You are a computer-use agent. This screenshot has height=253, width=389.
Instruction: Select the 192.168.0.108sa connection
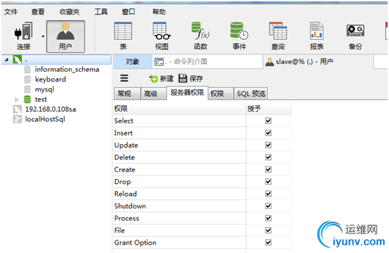[x=51, y=109]
